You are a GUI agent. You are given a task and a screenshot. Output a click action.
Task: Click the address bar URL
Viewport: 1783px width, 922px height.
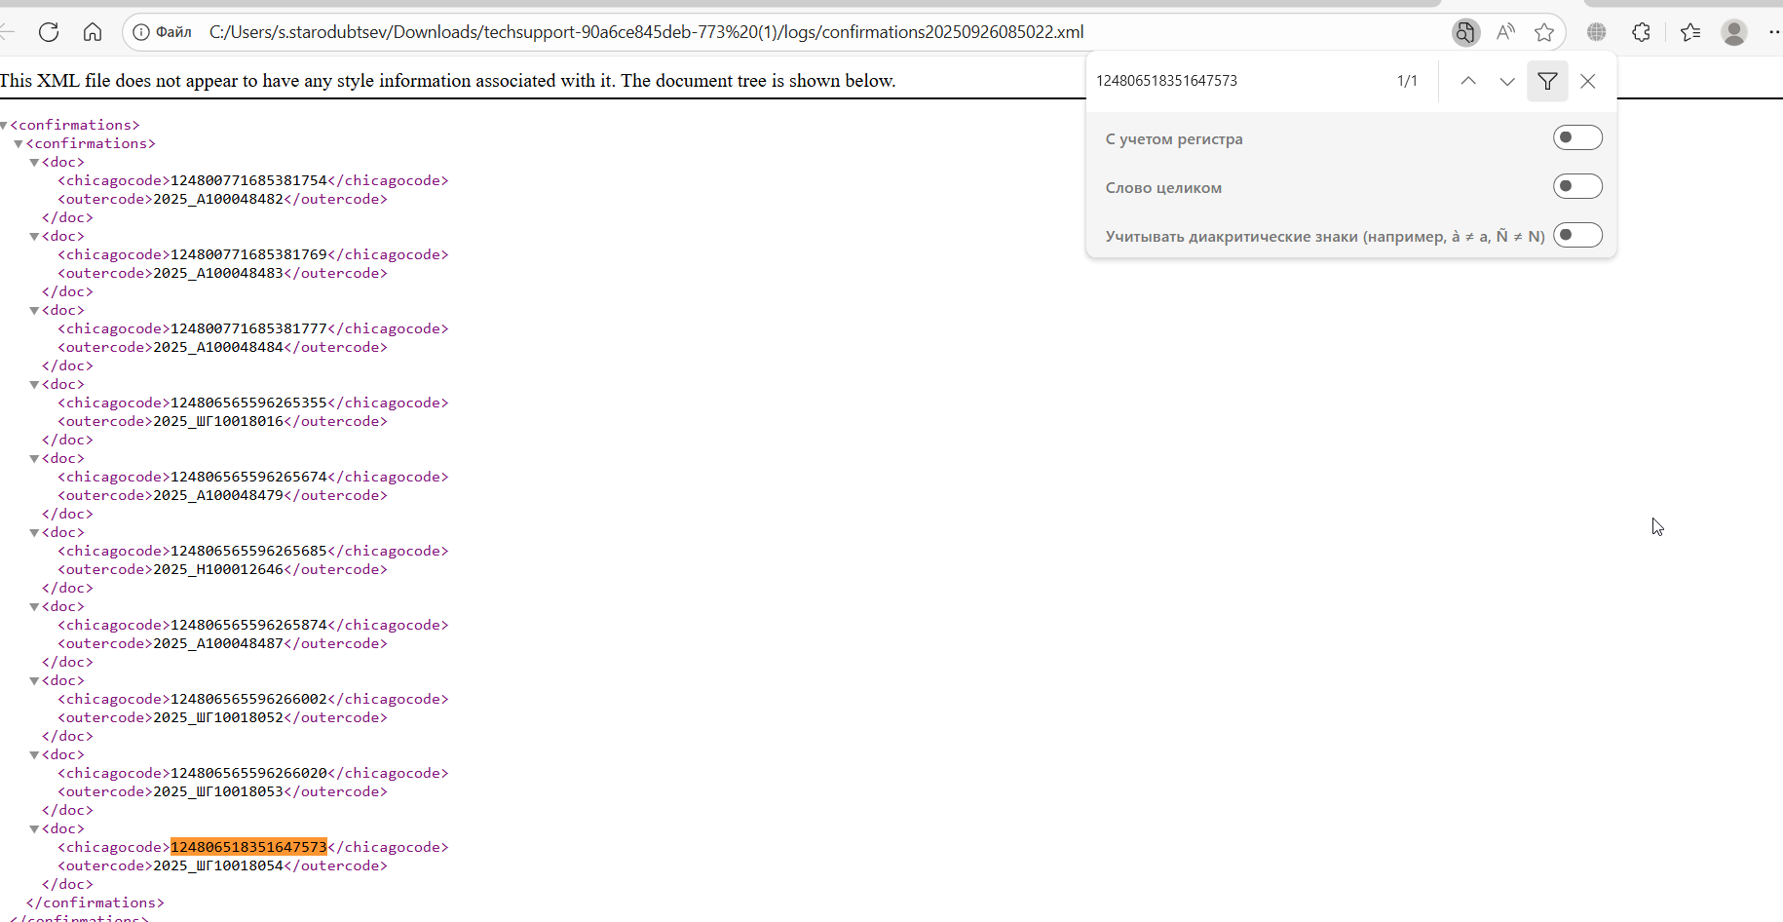tap(646, 32)
